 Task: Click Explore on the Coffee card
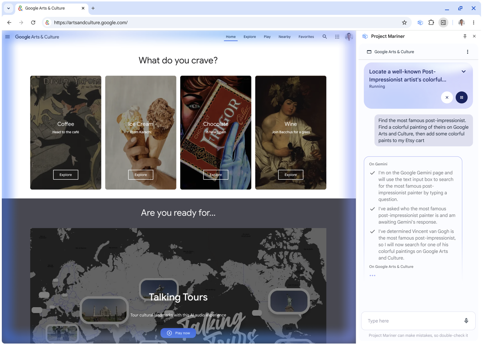tap(66, 175)
